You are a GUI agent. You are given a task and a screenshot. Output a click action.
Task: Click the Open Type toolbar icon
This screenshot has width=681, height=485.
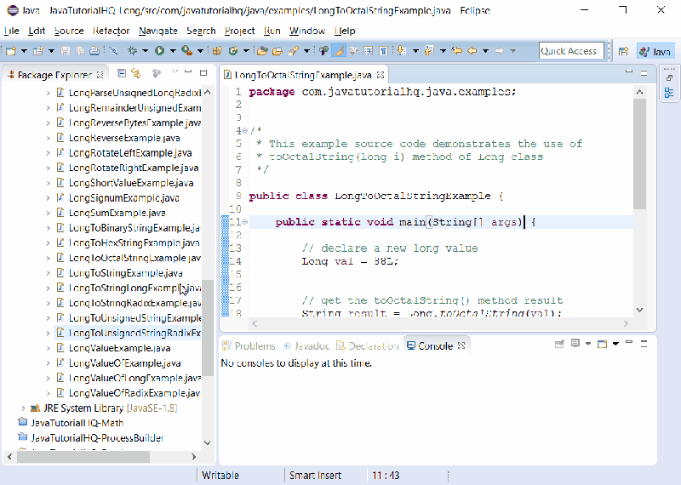tap(262, 51)
